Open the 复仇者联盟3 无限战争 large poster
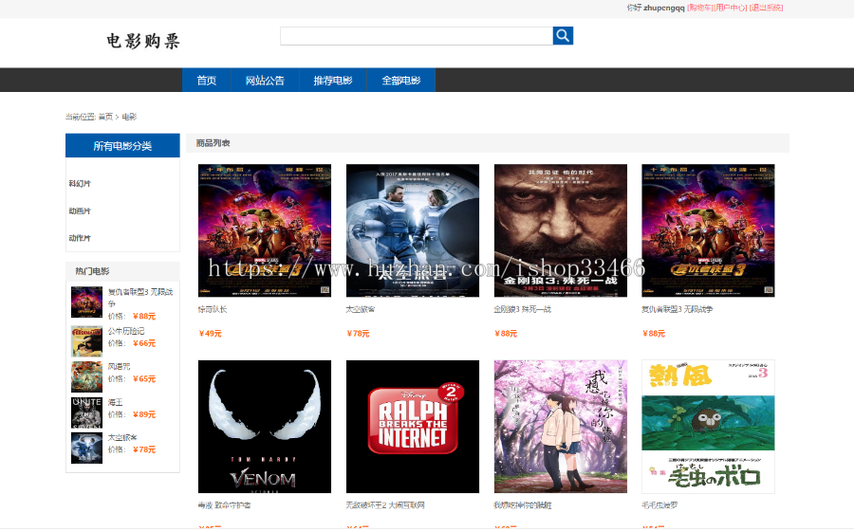The height and width of the screenshot is (531, 854). click(x=708, y=230)
